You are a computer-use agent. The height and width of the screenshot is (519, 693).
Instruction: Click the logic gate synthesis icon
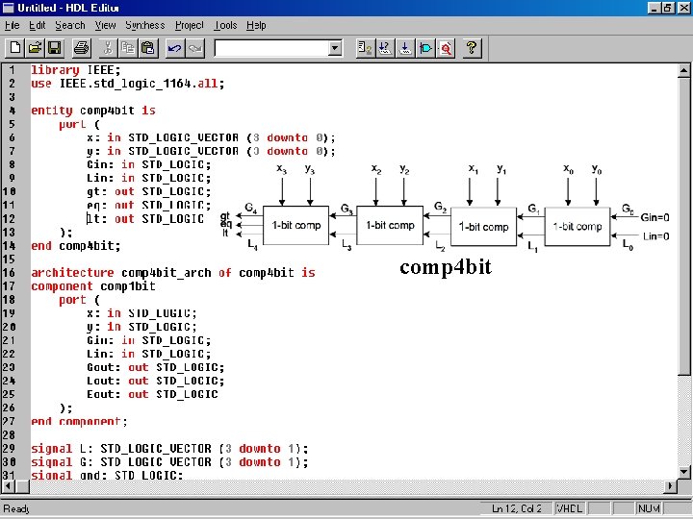click(425, 48)
